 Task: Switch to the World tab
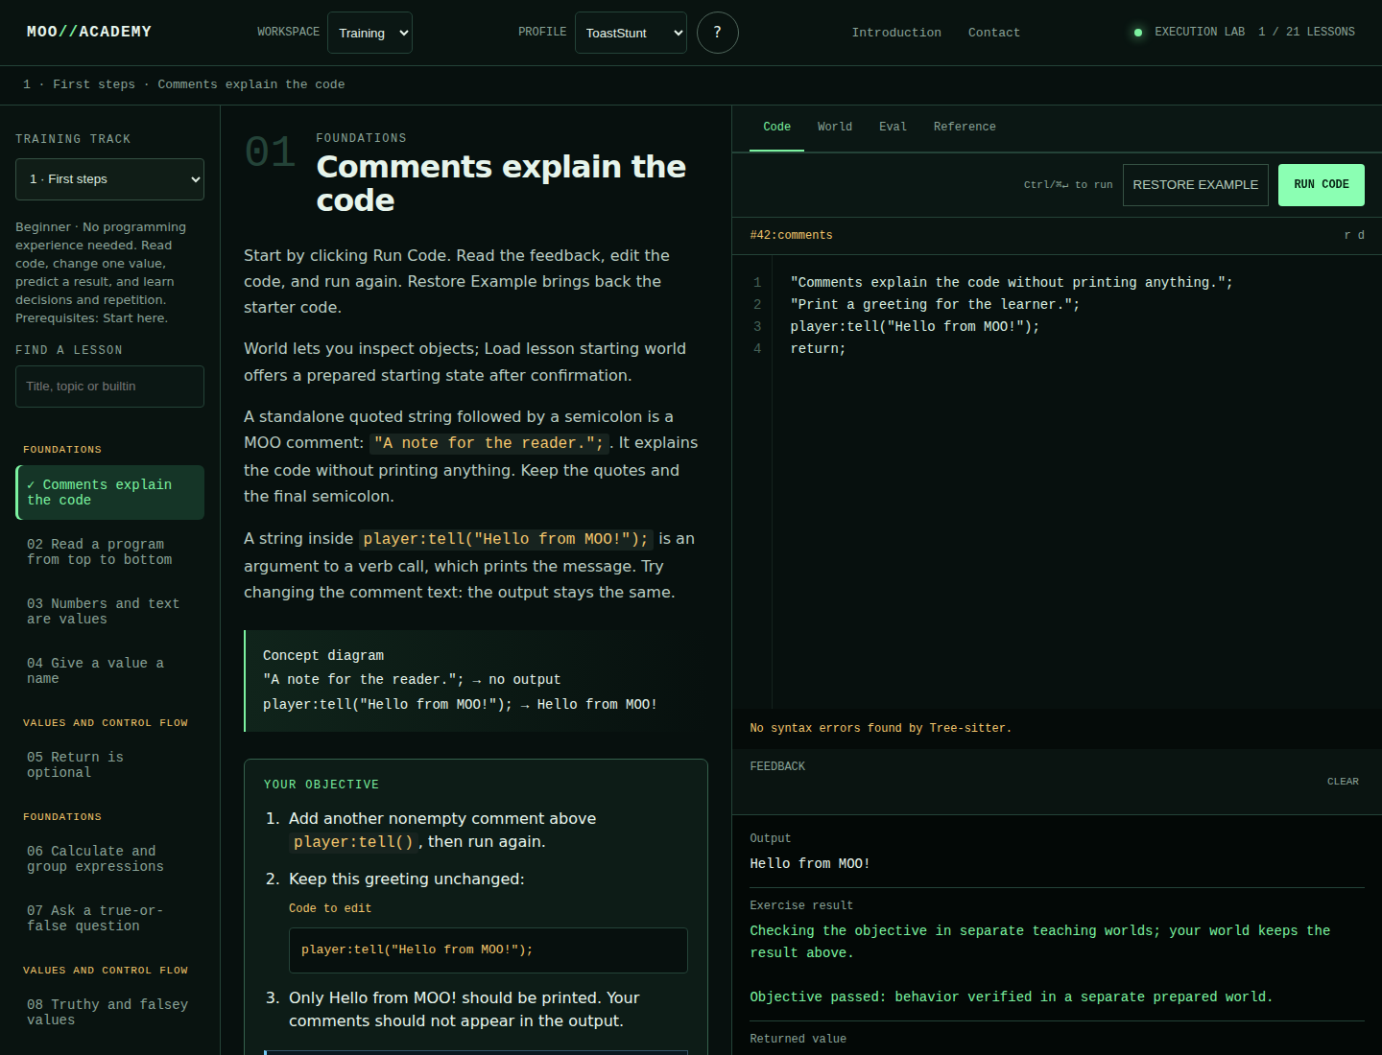click(x=835, y=128)
